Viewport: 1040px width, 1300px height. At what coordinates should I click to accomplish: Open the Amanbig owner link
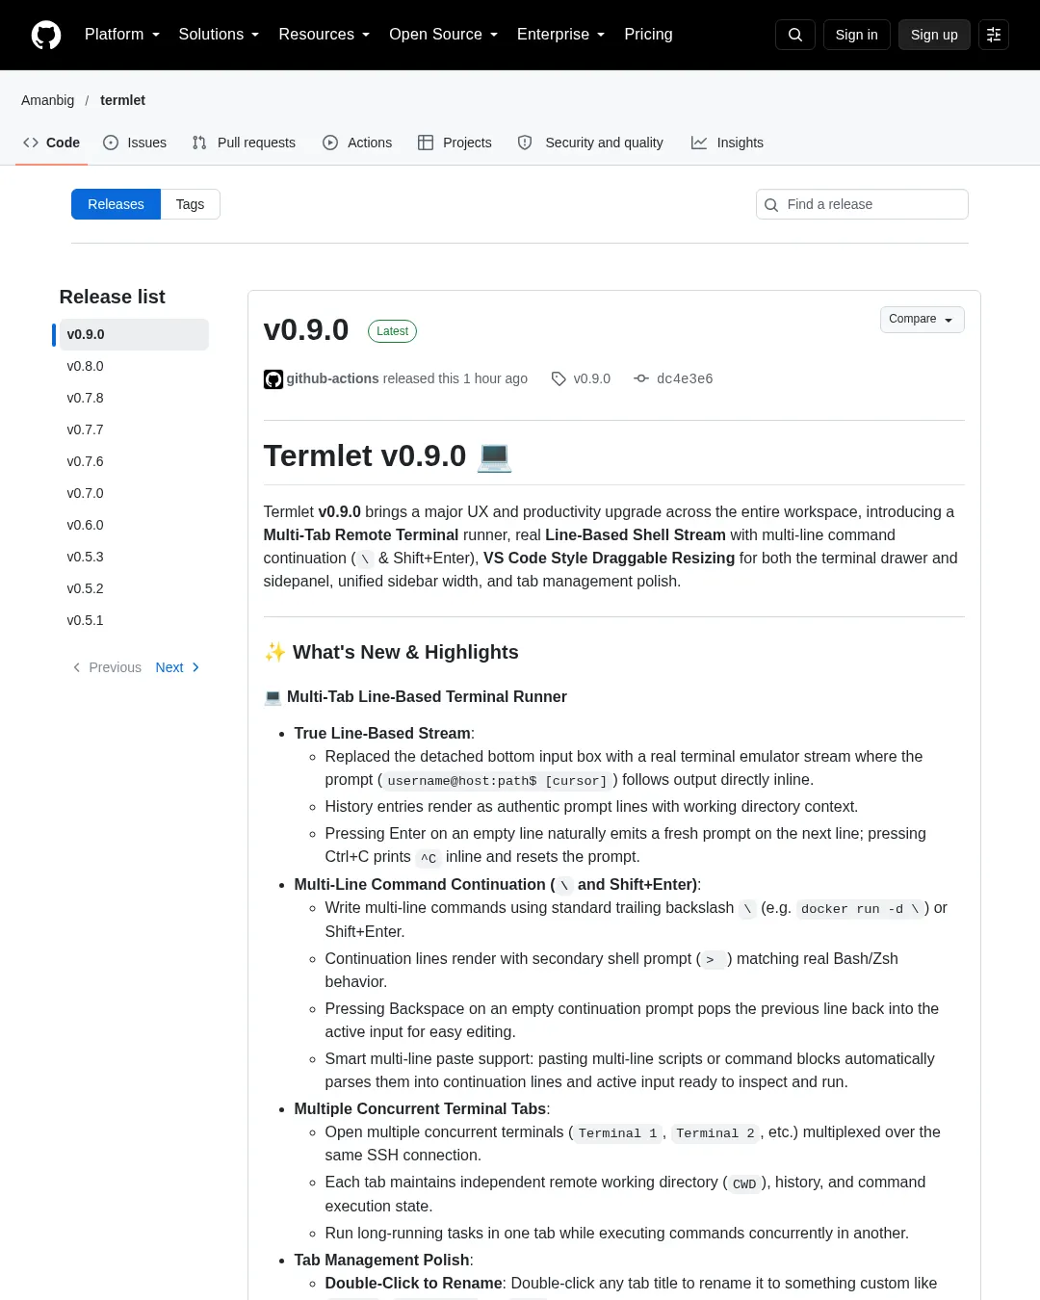click(x=48, y=100)
